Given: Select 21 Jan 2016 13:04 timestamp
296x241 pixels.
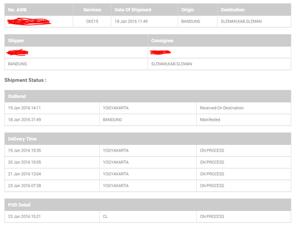Looking at the screenshot, I should [24, 174].
